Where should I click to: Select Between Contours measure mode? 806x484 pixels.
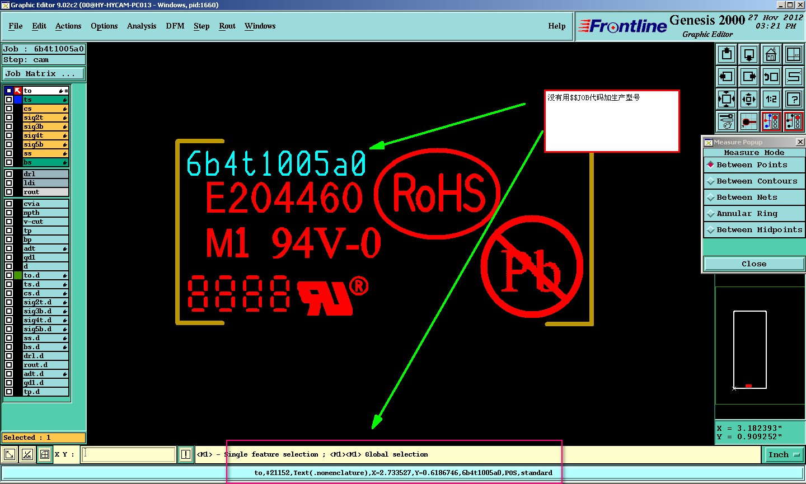pos(754,181)
